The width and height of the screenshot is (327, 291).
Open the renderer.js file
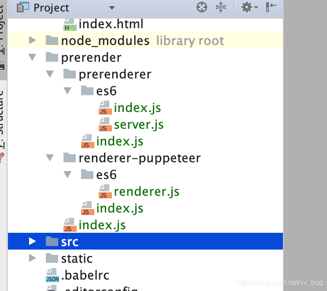147,192
